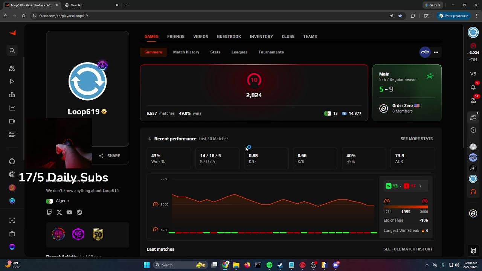Open Discord from the taskbar
The width and height of the screenshot is (482, 271).
(x=336, y=265)
